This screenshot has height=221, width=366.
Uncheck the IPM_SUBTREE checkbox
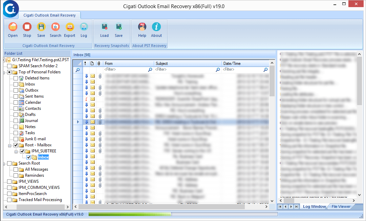(22, 151)
